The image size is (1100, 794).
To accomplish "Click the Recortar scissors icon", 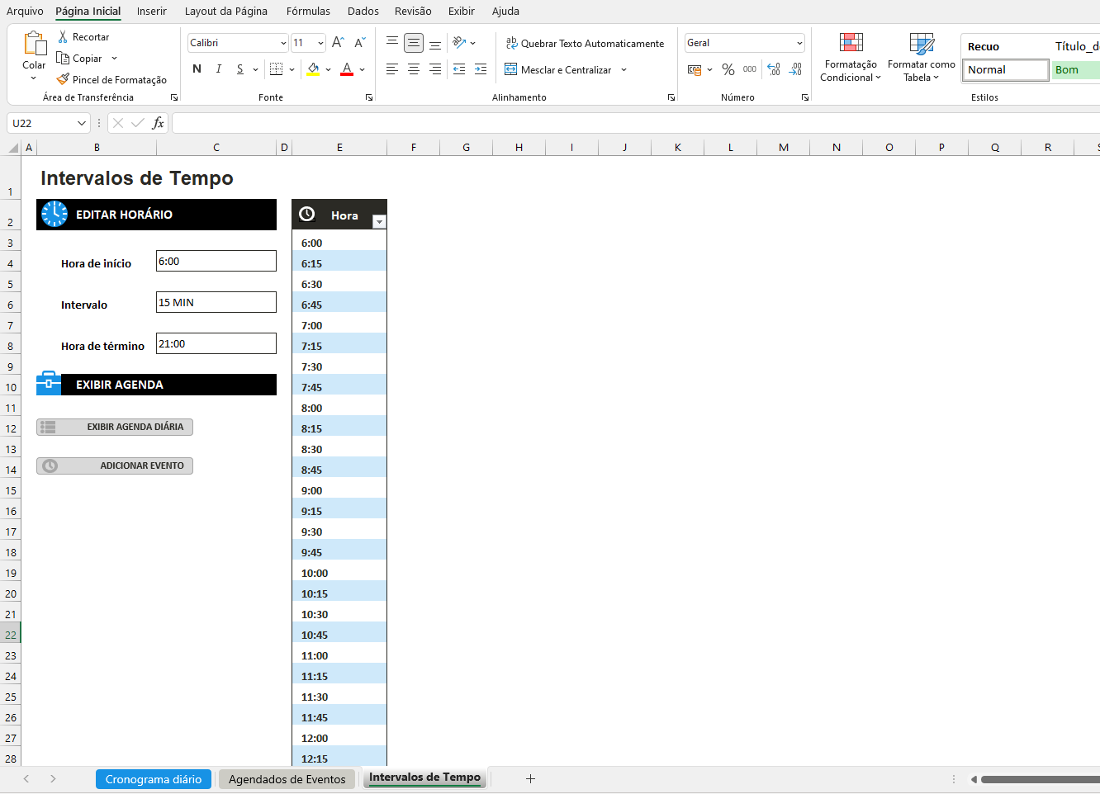I will 63,37.
